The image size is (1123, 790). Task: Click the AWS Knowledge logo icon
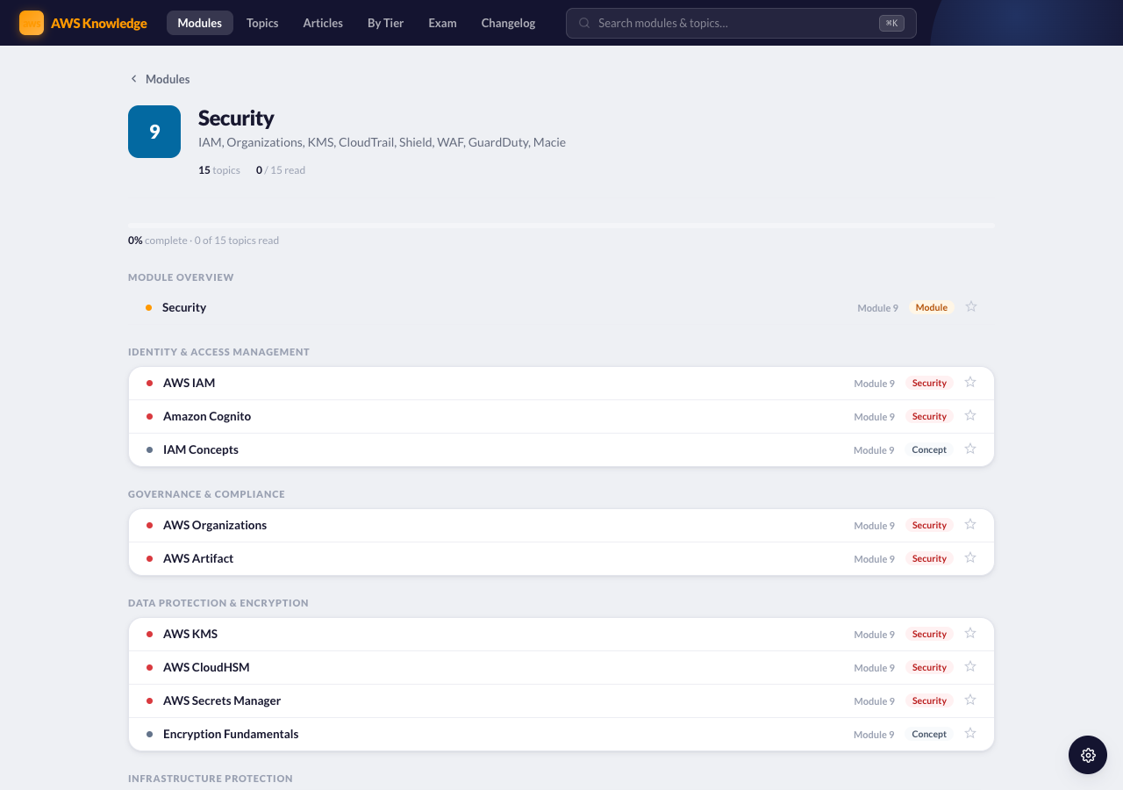(32, 23)
